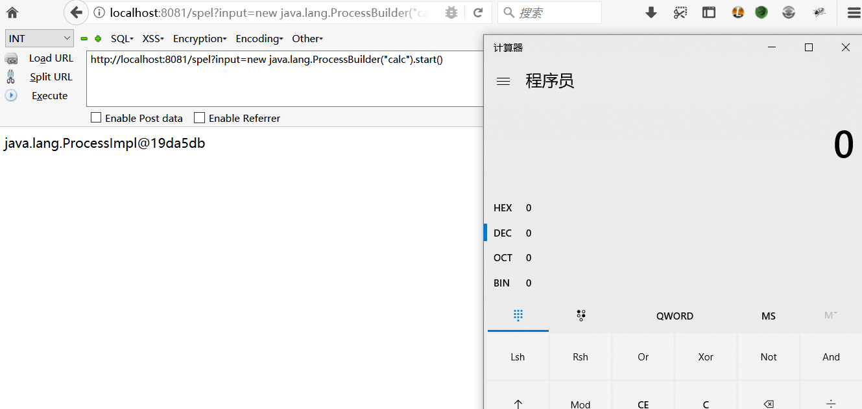The image size is (862, 409).
Task: Toggle the sidebar panel icon
Action: tap(709, 12)
